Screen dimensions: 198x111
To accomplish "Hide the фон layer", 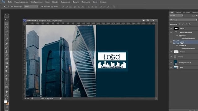I will pyautogui.click(x=171, y=68).
